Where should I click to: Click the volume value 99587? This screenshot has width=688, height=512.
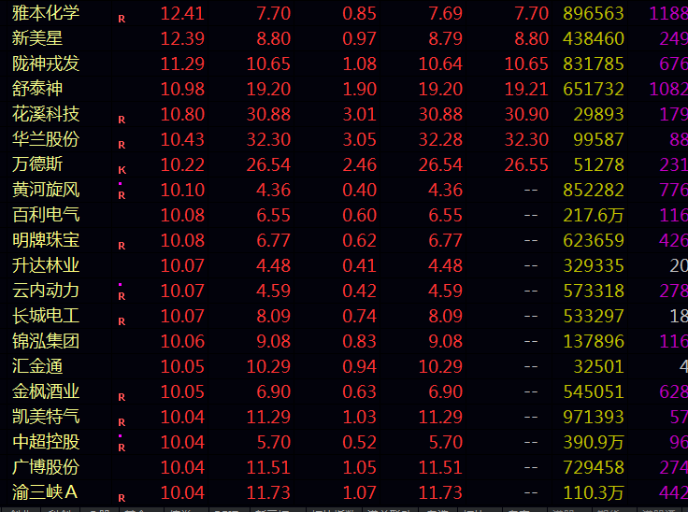(x=598, y=139)
